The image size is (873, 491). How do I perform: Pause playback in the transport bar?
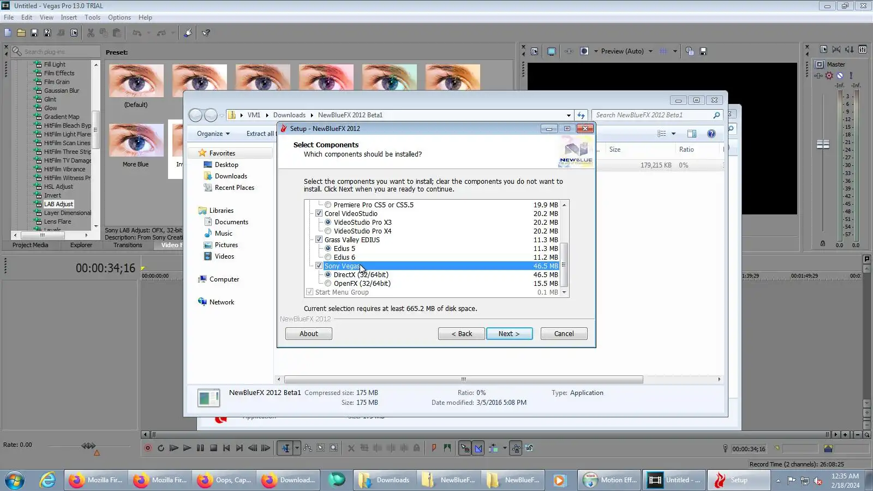200,448
